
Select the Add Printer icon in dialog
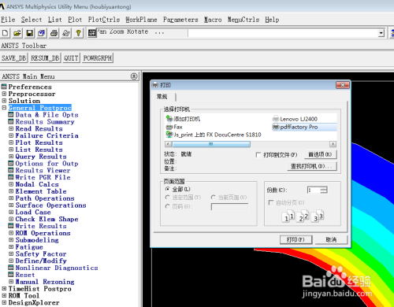[169, 119]
